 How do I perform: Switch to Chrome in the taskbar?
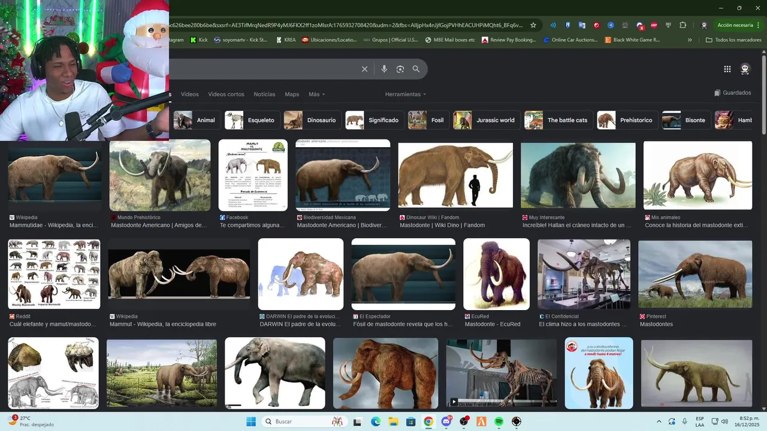point(428,421)
